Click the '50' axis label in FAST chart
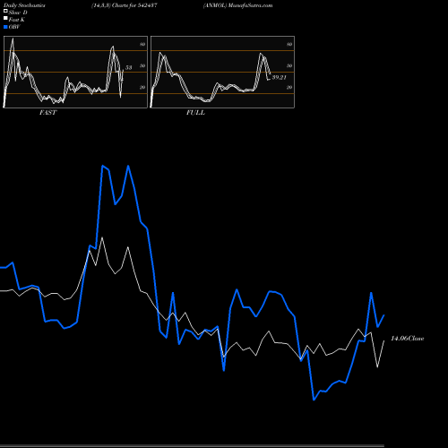Viewport: 448px width, 448px height. [x=142, y=65]
